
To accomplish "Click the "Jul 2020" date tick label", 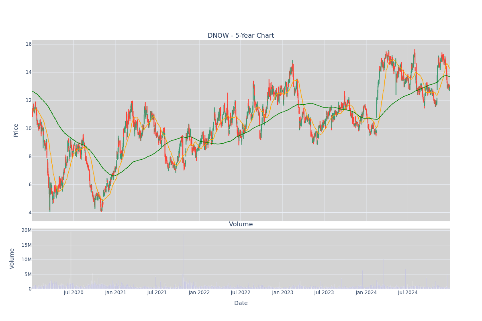I will (74, 293).
